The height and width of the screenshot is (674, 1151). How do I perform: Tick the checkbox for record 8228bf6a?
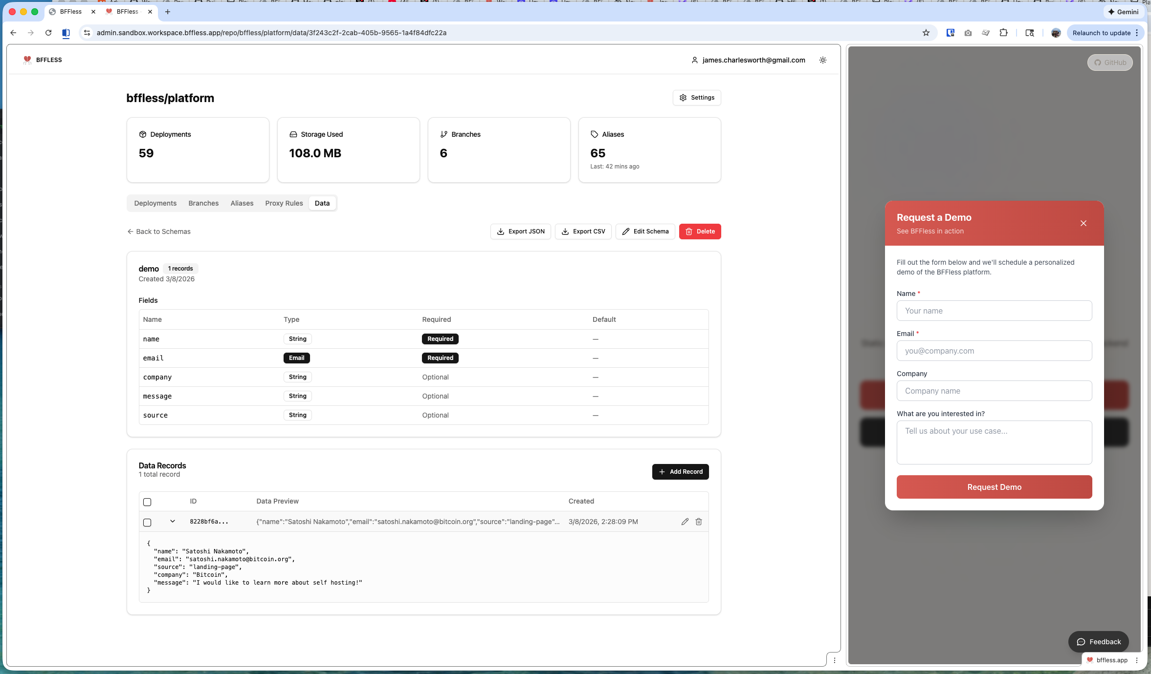coord(147,523)
